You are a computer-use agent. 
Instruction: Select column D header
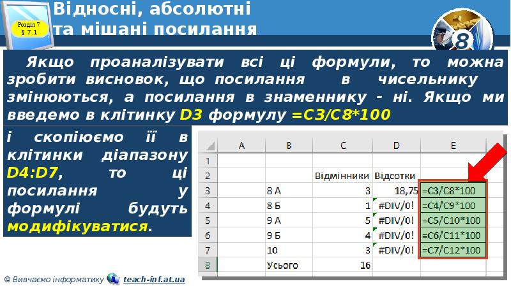pos(397,145)
